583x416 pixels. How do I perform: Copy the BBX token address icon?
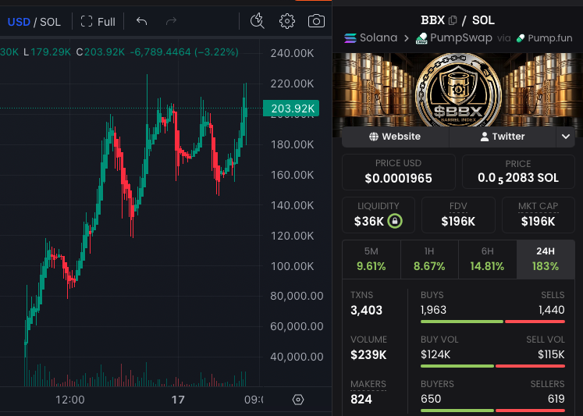(453, 20)
